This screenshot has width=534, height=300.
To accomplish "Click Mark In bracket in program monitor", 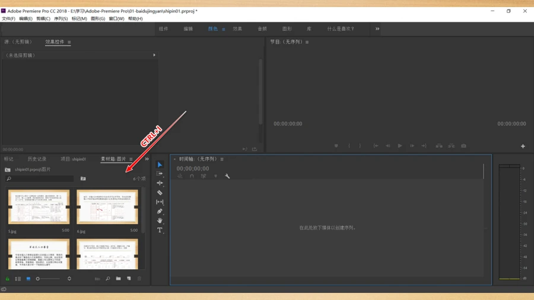I will (349, 146).
